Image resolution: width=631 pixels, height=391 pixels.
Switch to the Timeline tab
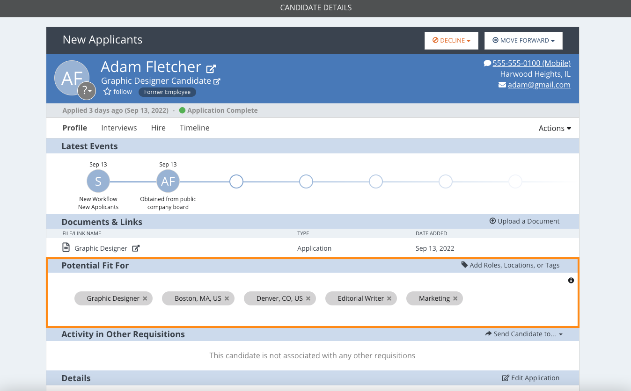[x=194, y=128]
